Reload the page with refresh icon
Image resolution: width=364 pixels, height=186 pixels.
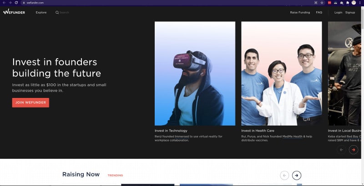click(16, 3)
